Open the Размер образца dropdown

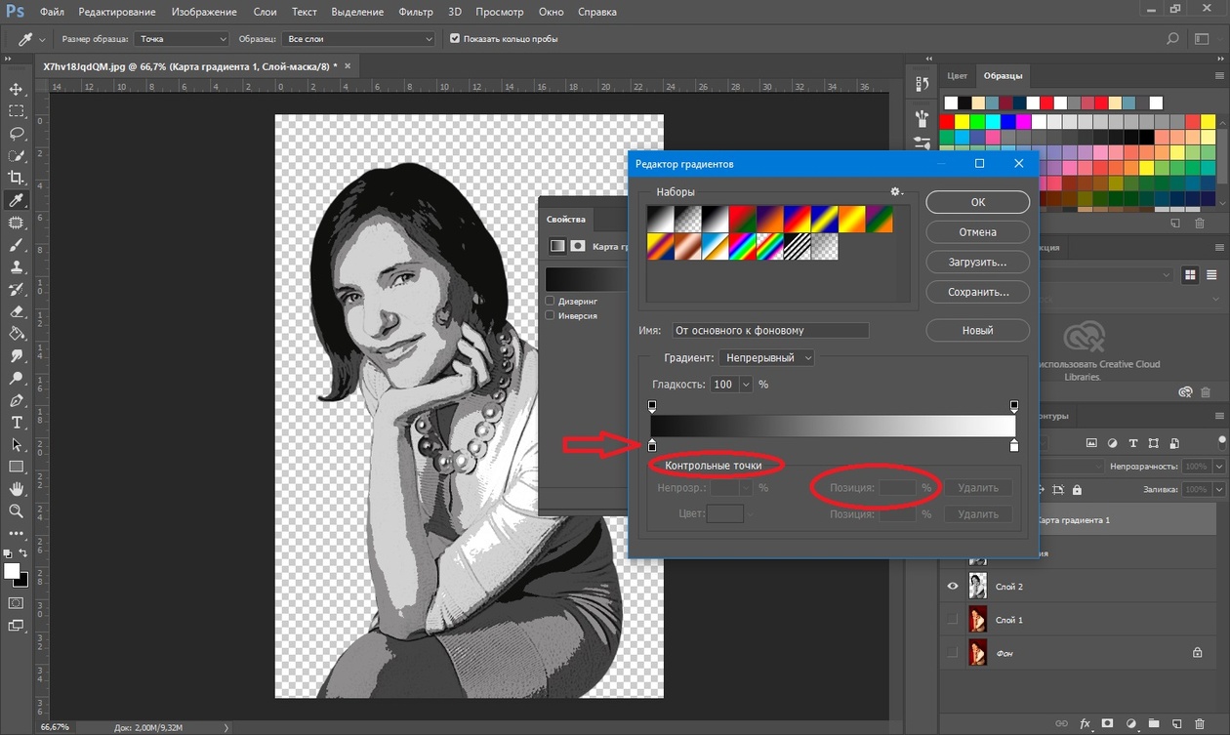[x=182, y=39]
